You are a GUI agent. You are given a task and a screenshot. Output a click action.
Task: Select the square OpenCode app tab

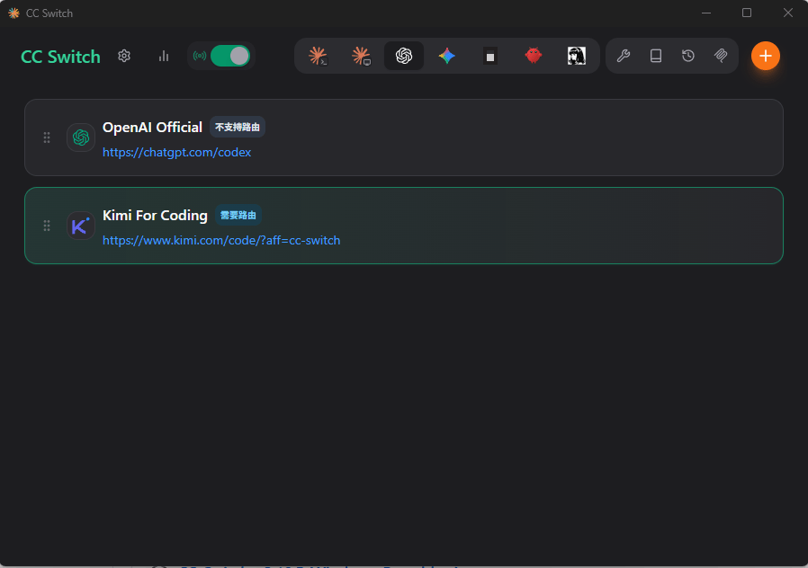[490, 56]
